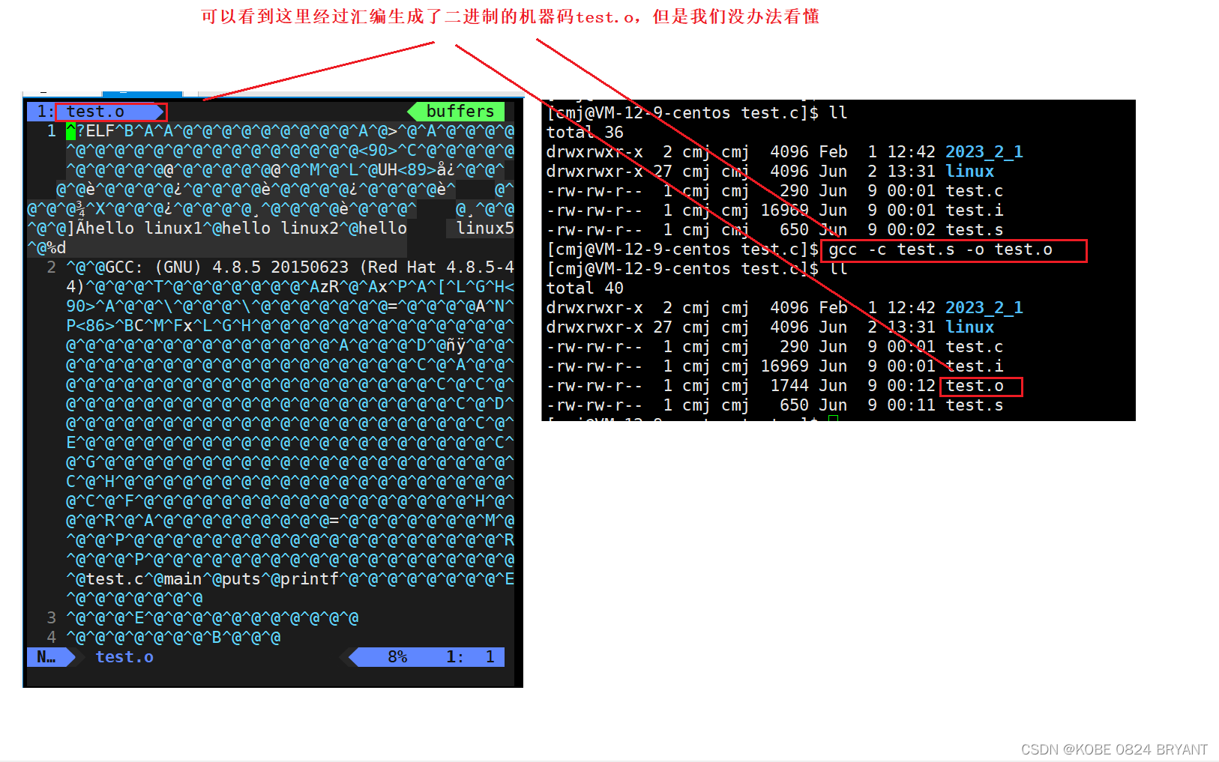Click test.i in the second ll listing
This screenshot has height=762, width=1219.
[x=974, y=366]
